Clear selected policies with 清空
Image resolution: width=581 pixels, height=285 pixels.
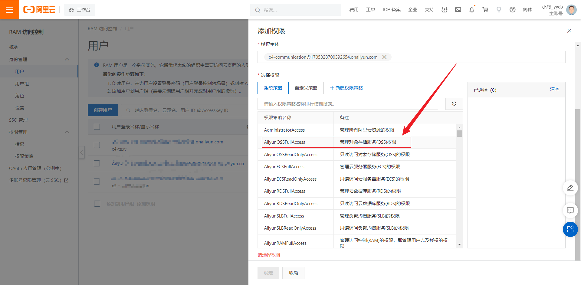tap(554, 89)
